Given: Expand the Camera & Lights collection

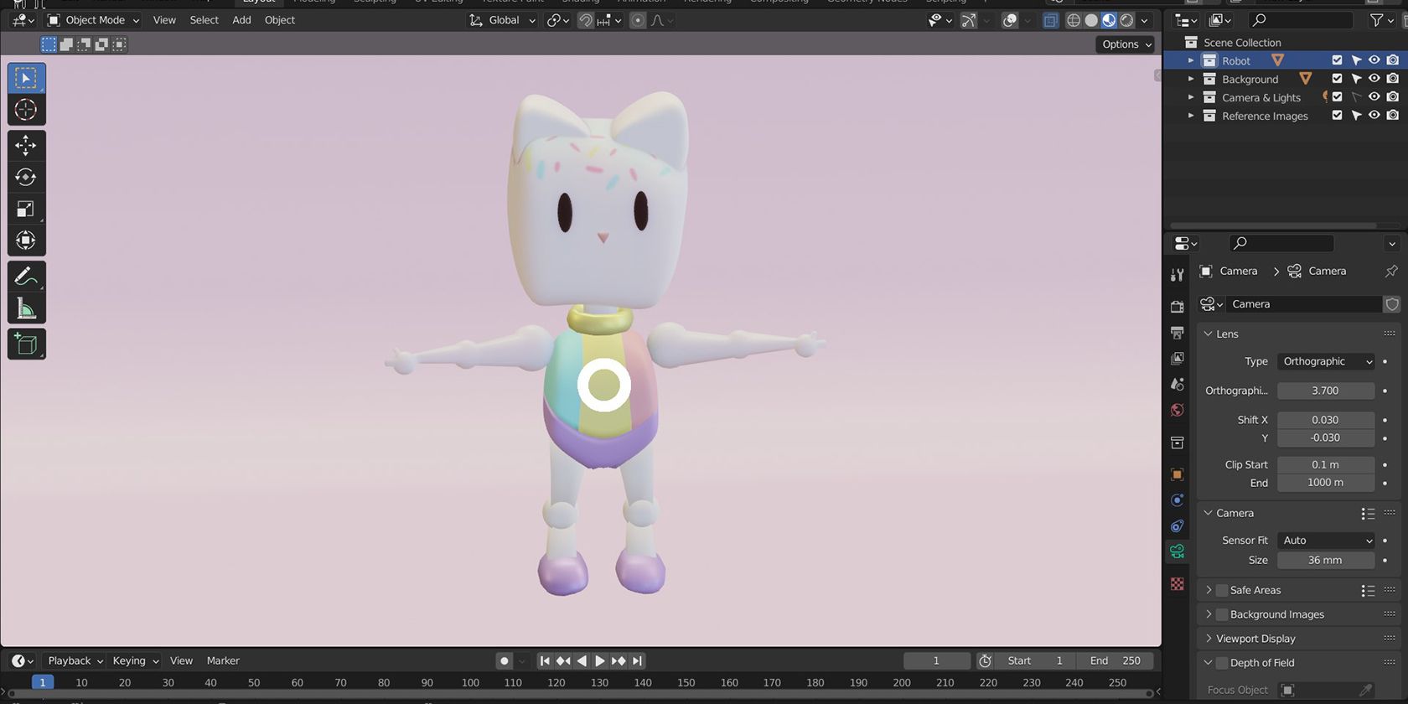Looking at the screenshot, I should (1191, 97).
